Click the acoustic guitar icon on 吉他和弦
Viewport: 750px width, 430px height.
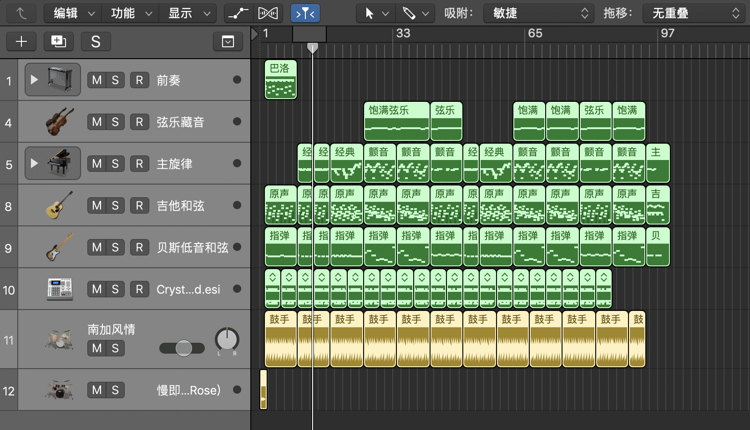tap(60, 205)
